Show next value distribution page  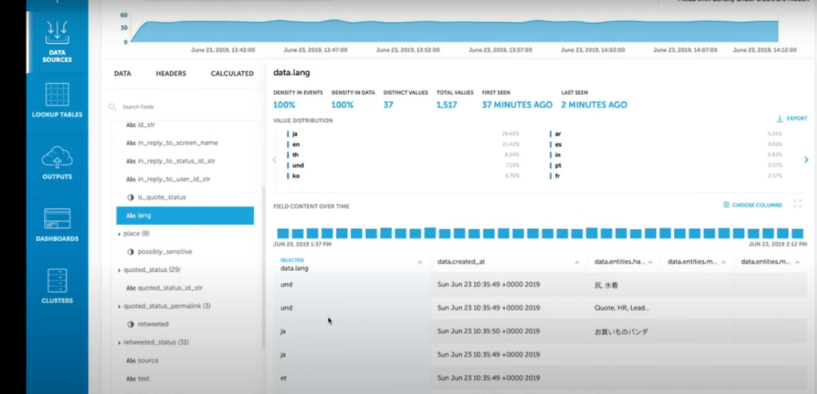pos(806,160)
